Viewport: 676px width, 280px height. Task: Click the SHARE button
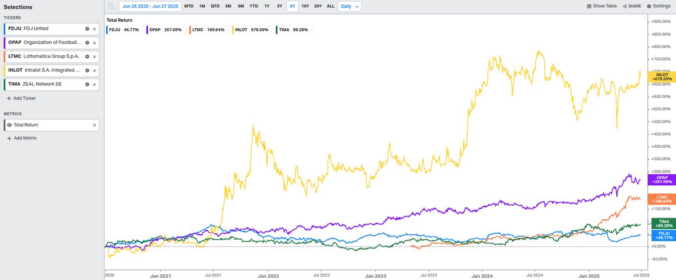tap(633, 6)
